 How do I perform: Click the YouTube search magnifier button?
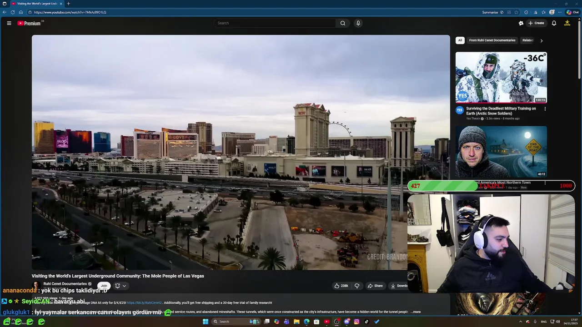343,23
